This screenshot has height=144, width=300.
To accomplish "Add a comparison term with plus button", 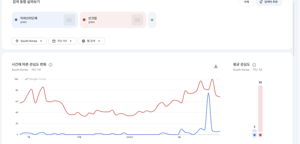I will [x=152, y=20].
